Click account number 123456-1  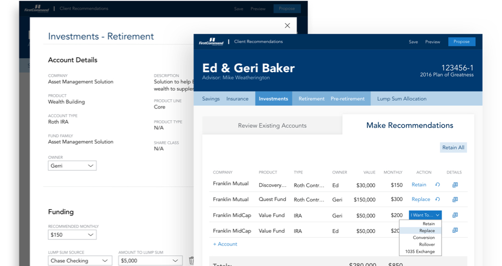[x=457, y=68]
